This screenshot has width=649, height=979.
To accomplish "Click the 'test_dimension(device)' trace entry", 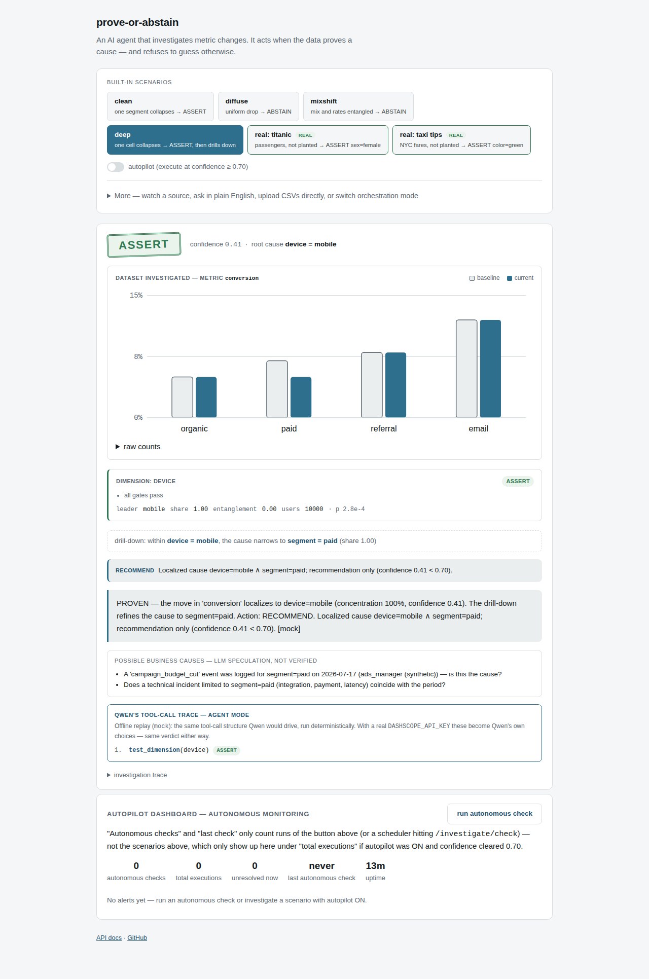I will [x=169, y=750].
